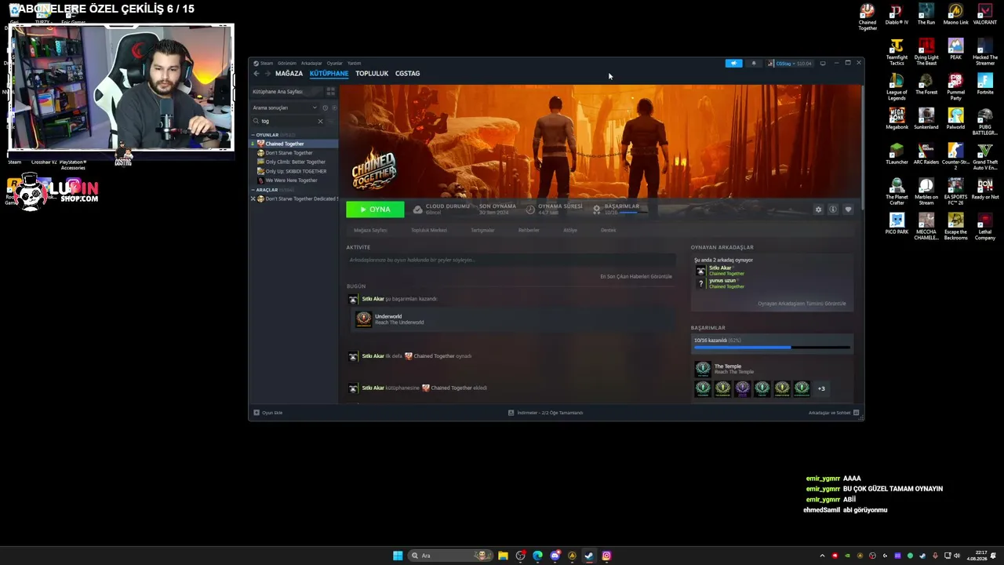Screen dimensions: 1004x565
Task: Open the CGStag account dropdown
Action: click(x=790, y=64)
